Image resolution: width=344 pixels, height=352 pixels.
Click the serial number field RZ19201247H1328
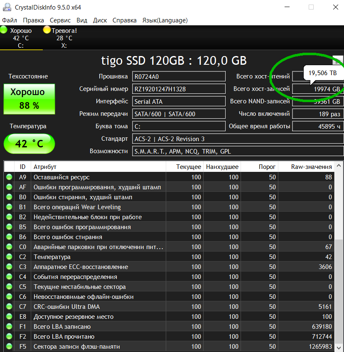pyautogui.click(x=179, y=89)
